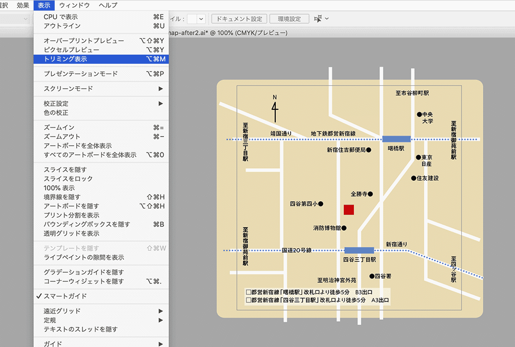
Task: Click the 住友建設 label
Action: [x=428, y=178]
